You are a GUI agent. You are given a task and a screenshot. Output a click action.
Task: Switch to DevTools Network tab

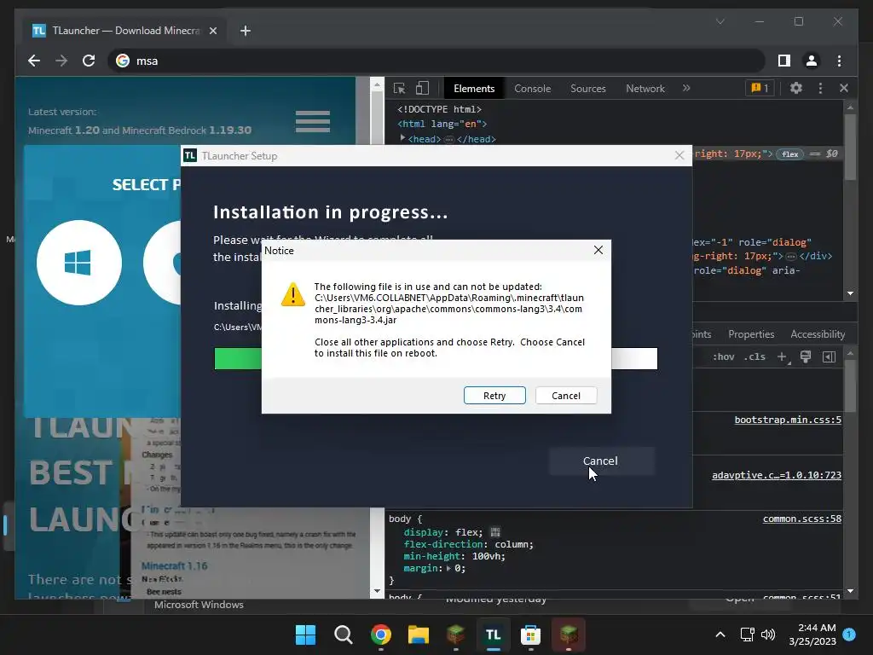[x=645, y=89]
